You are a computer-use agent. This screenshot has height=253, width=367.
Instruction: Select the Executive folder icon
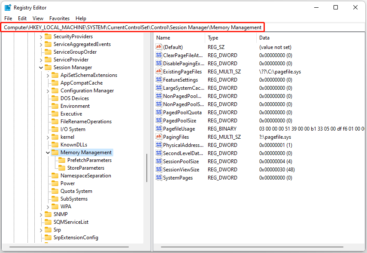[x=55, y=114]
